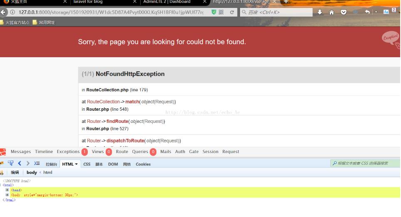Open the Queries debugbar tab
The width and height of the screenshot is (401, 217).
pyautogui.click(x=140, y=152)
